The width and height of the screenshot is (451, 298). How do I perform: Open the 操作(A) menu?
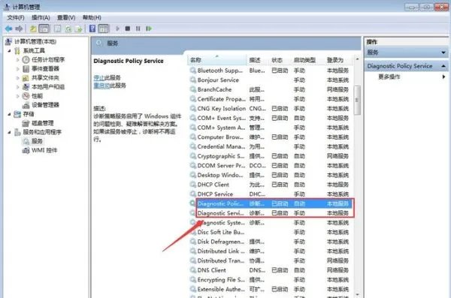point(41,18)
